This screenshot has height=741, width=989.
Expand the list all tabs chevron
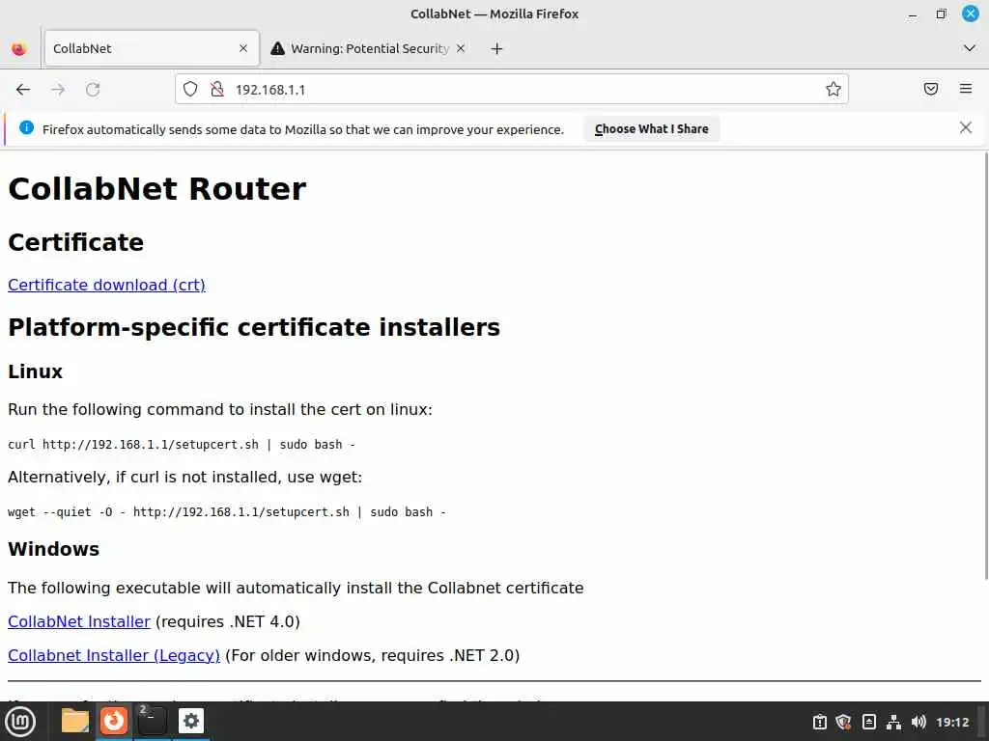click(x=970, y=48)
